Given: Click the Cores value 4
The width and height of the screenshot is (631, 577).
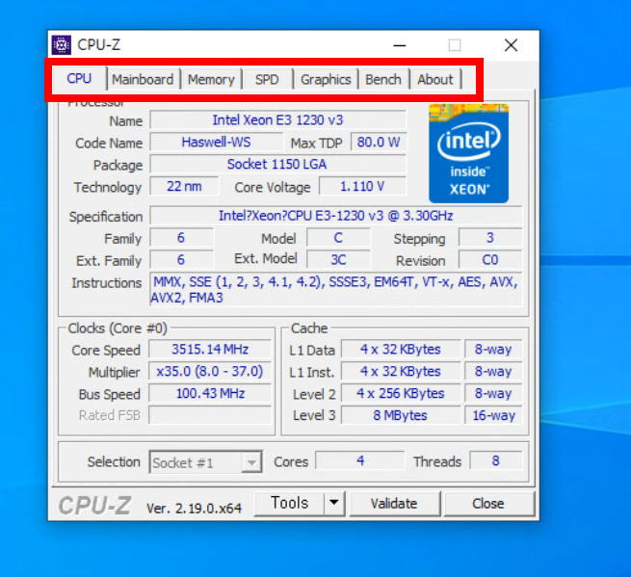Looking at the screenshot, I should [x=360, y=460].
